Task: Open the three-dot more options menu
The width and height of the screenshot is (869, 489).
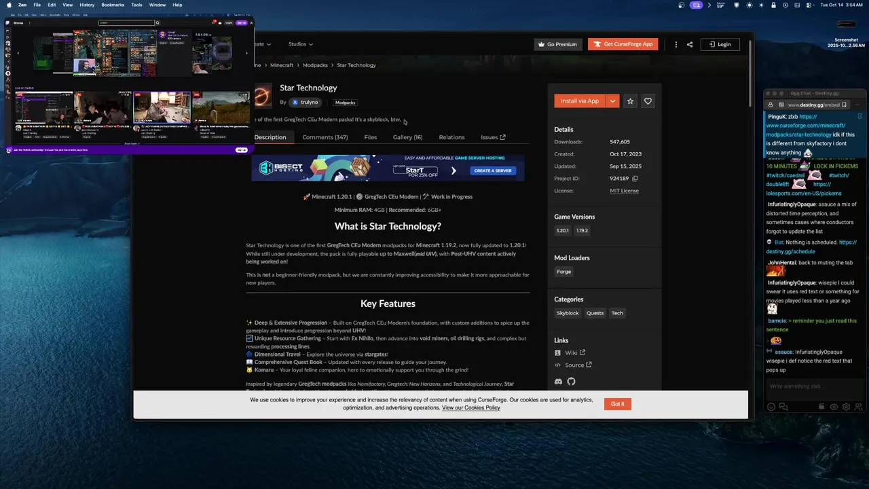Action: 676,44
